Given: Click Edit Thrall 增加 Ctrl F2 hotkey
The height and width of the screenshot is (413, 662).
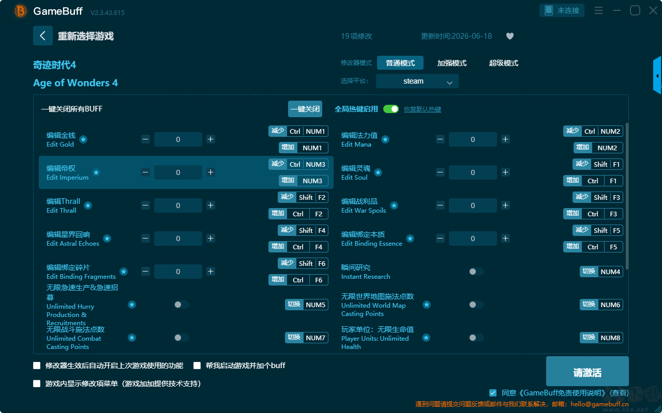Looking at the screenshot, I should tap(298, 214).
